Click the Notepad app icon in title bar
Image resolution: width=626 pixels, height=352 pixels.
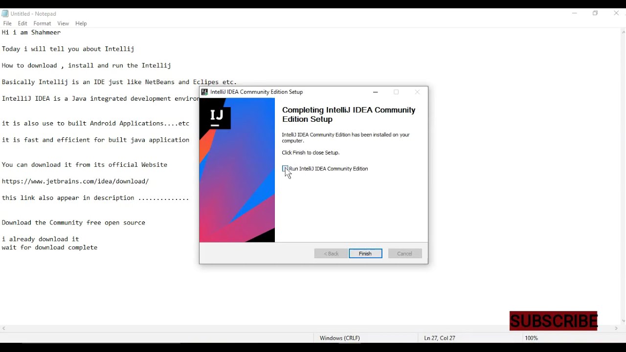point(5,14)
